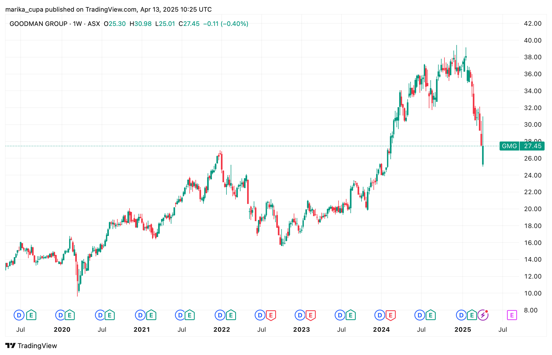Click dividend D icon between 2023 and 2024
Viewport: 552px width, 355px height.
coord(340,315)
